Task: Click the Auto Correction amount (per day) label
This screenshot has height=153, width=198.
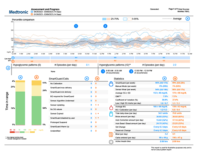Action: (129, 120)
